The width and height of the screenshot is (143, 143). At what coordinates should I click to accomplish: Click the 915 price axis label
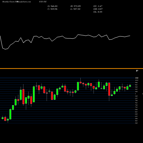coord(136,89)
